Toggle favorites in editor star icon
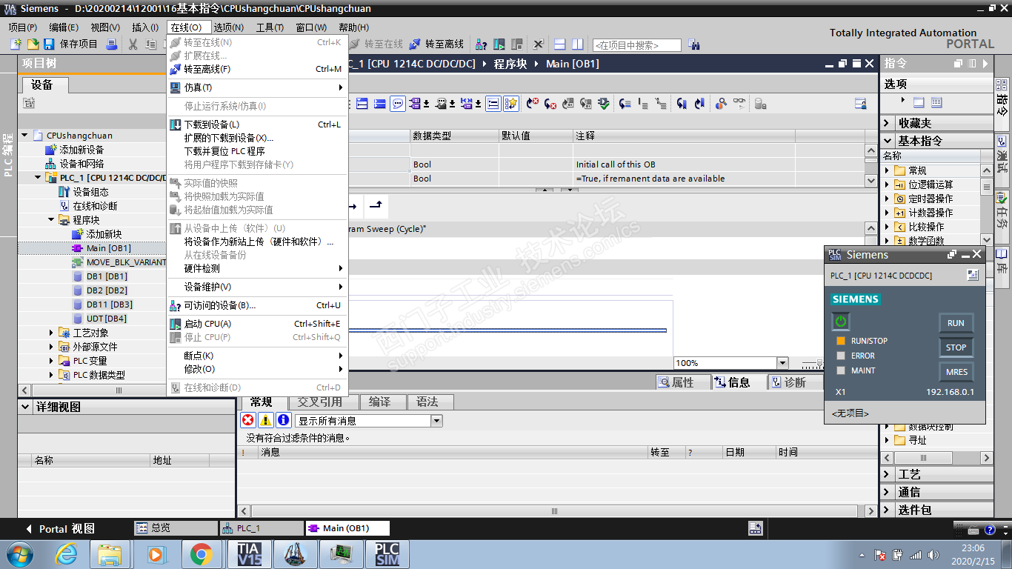 coord(511,104)
